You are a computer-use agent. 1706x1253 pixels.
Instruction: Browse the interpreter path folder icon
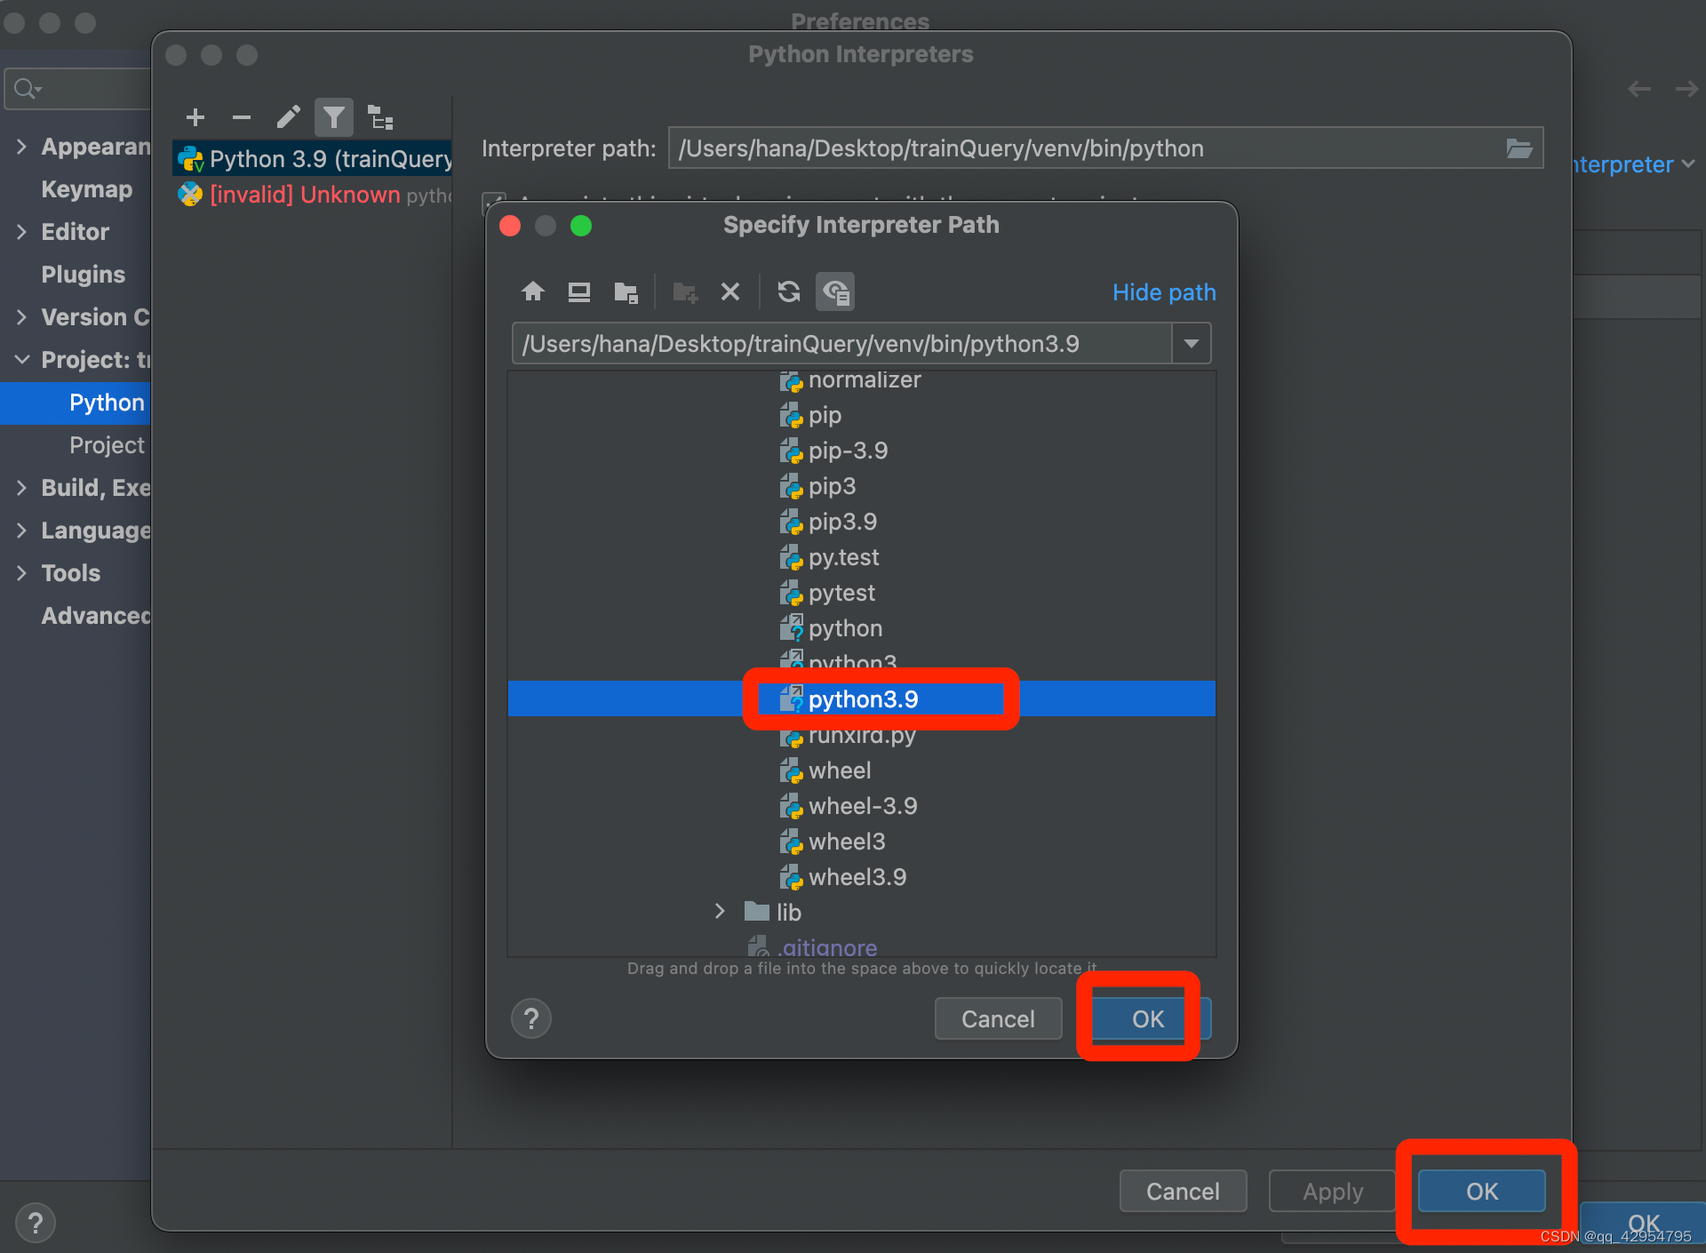pos(1519,148)
